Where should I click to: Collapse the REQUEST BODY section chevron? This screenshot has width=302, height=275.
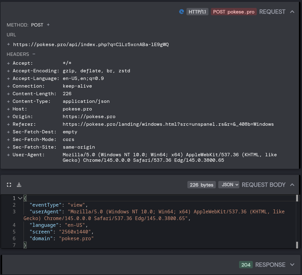292,185
